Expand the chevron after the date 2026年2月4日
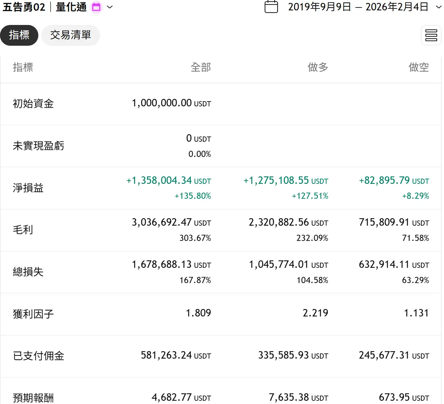The height and width of the screenshot is (404, 444). tap(438, 7)
